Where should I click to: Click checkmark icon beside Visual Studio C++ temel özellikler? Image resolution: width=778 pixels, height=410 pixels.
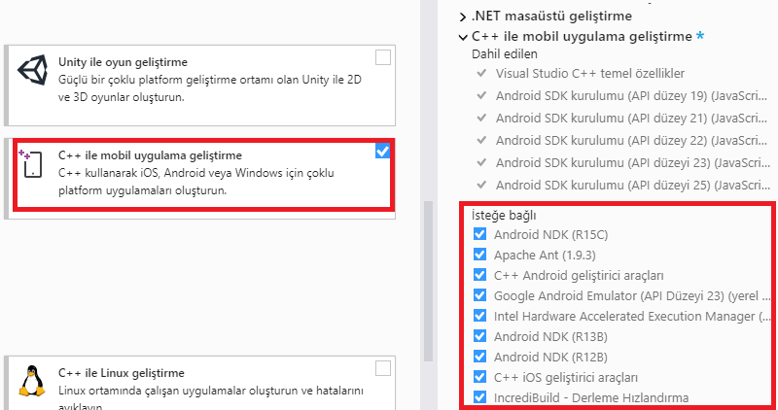click(x=480, y=73)
